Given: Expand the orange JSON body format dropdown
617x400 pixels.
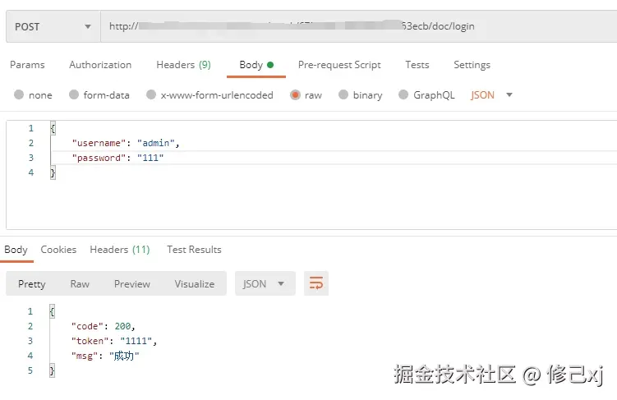Looking at the screenshot, I should [x=491, y=95].
